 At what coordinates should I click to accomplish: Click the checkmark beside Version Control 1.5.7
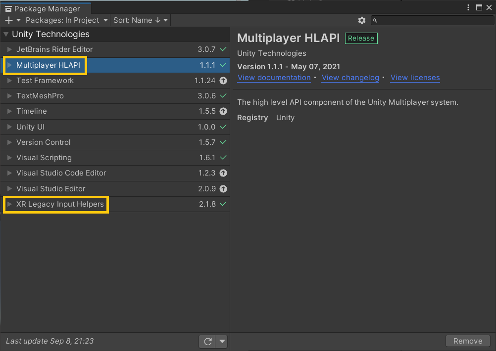coord(223,142)
